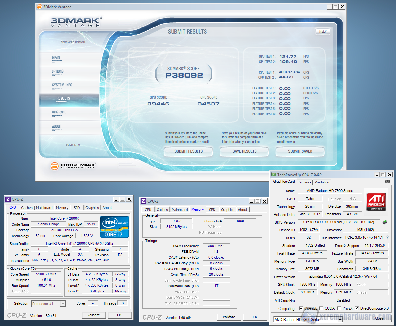
Task: Enable the CUDA checkbox
Action: pyautogui.click(x=321, y=308)
